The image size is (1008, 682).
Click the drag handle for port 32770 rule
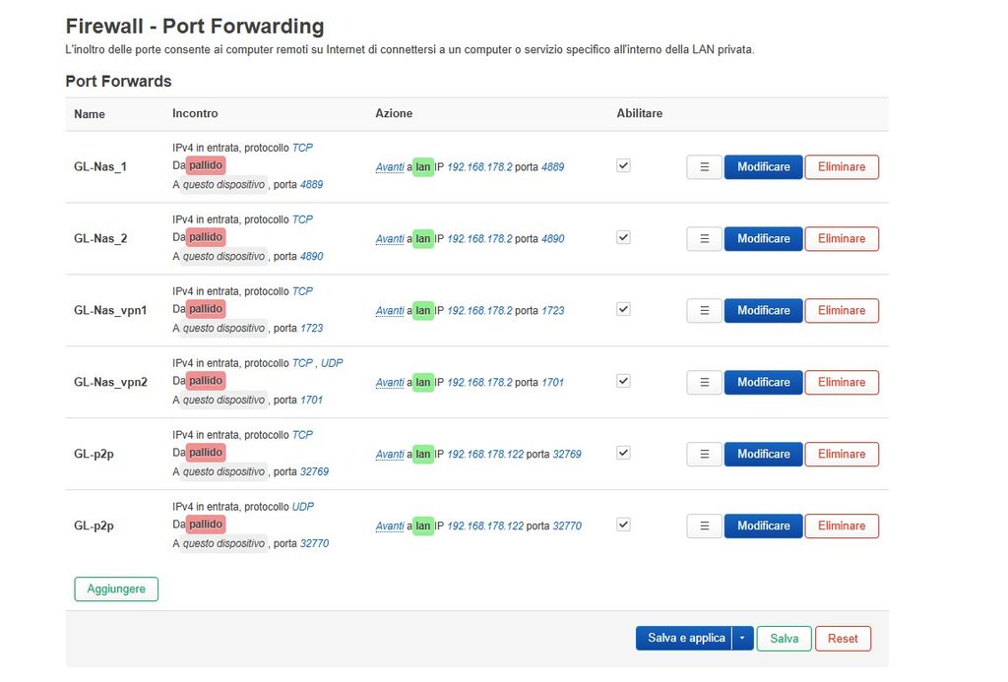(704, 527)
